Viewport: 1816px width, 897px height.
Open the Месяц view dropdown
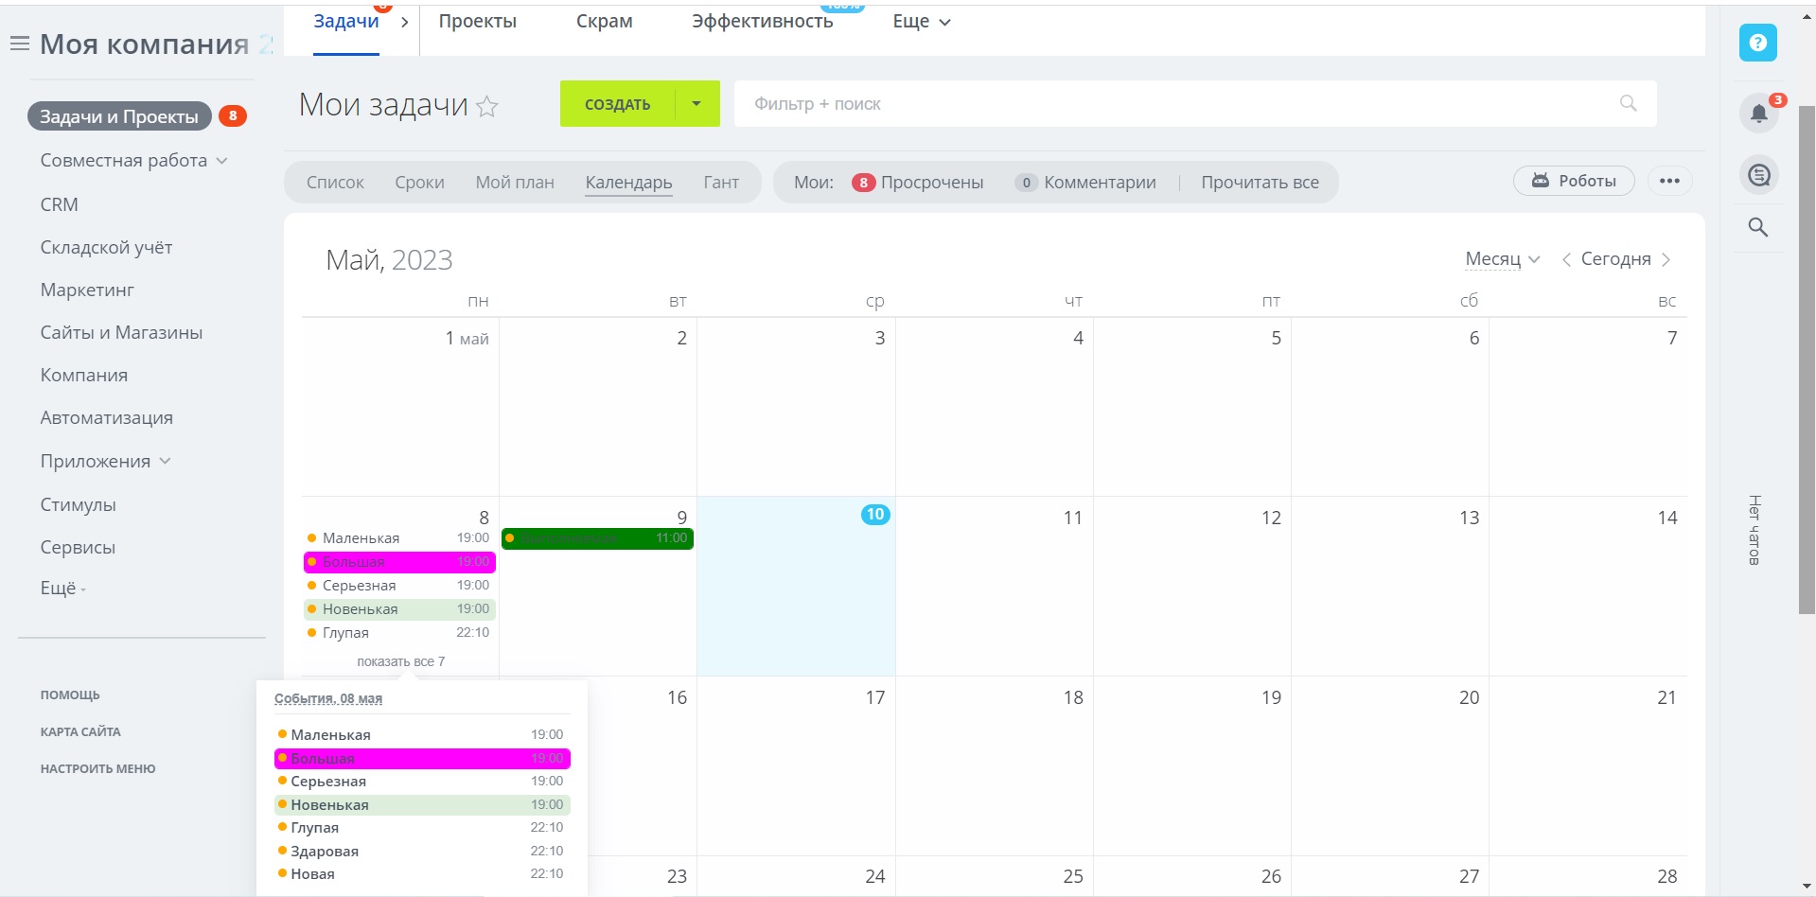click(1502, 259)
